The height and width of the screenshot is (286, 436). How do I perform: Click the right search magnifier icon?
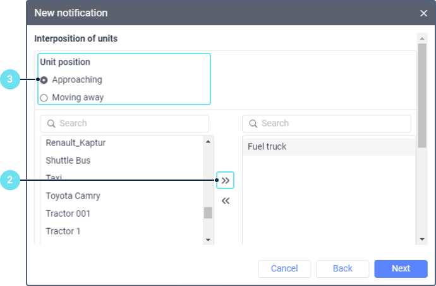pyautogui.click(x=253, y=123)
